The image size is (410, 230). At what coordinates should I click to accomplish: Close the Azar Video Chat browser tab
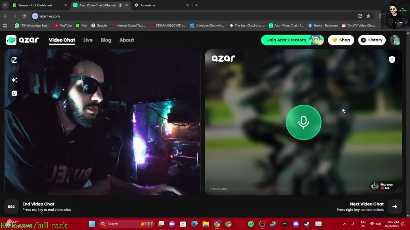tap(127, 5)
